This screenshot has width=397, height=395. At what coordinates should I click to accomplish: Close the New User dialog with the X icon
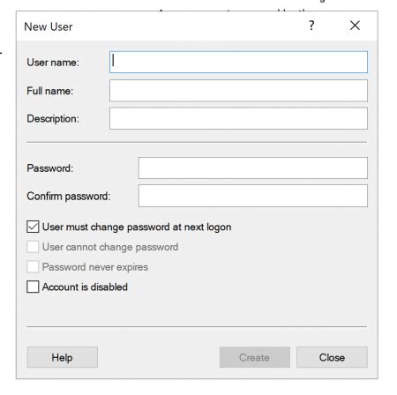(x=355, y=26)
